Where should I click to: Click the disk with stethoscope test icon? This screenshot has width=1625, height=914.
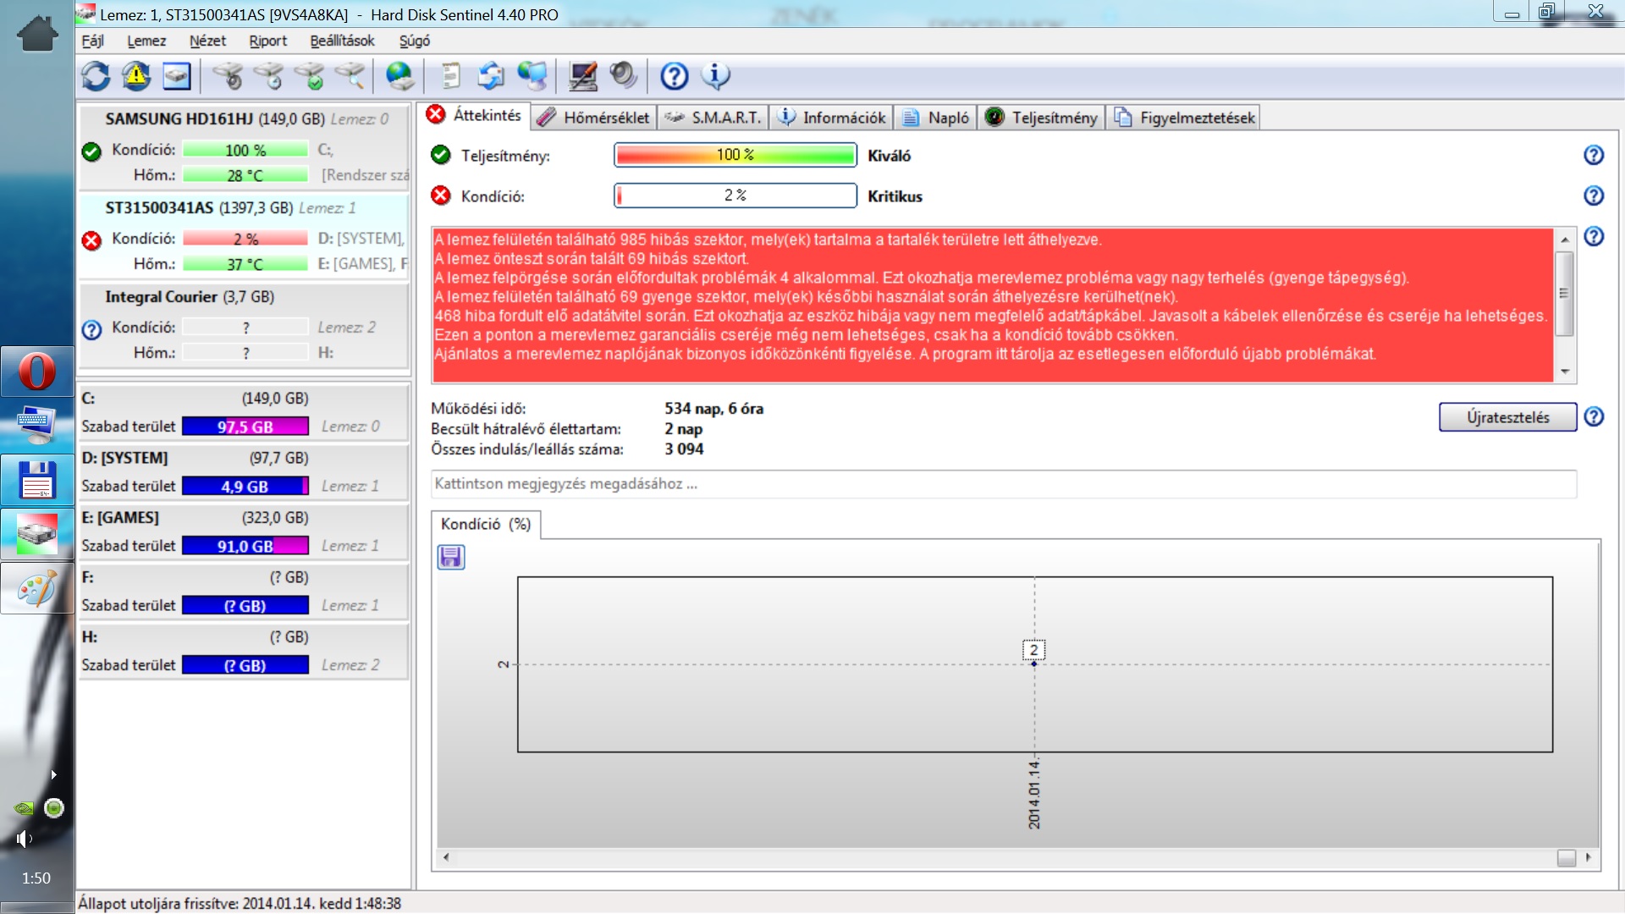(228, 76)
